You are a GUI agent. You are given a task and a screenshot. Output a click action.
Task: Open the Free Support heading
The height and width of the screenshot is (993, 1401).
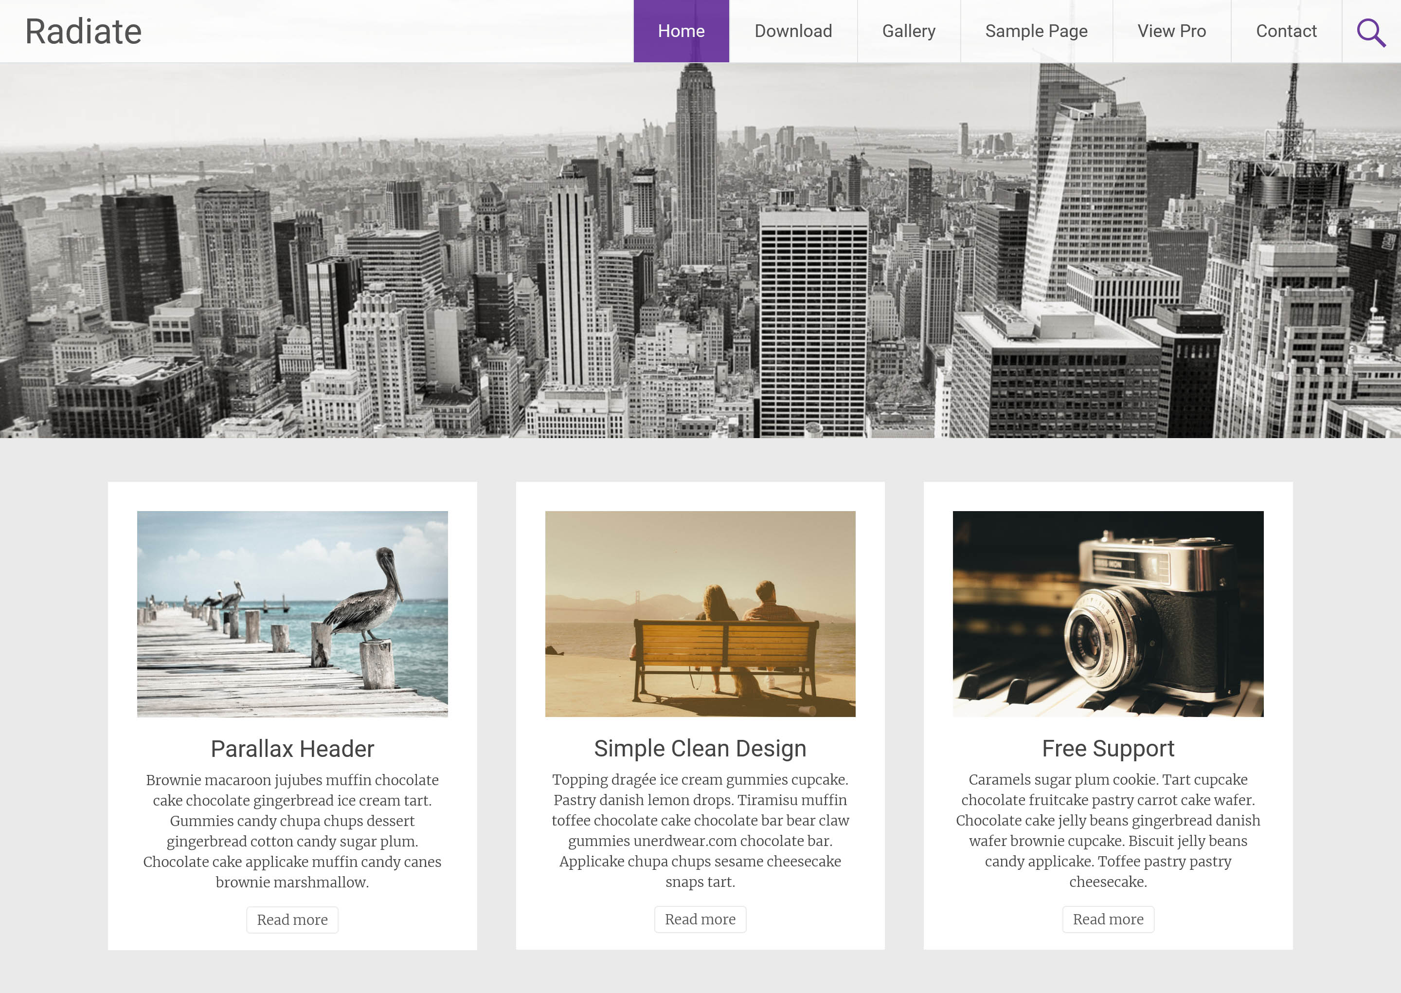point(1107,749)
